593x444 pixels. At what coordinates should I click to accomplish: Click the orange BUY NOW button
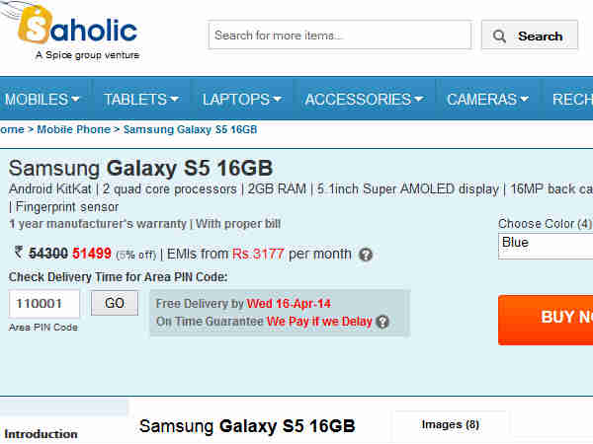[x=546, y=320]
